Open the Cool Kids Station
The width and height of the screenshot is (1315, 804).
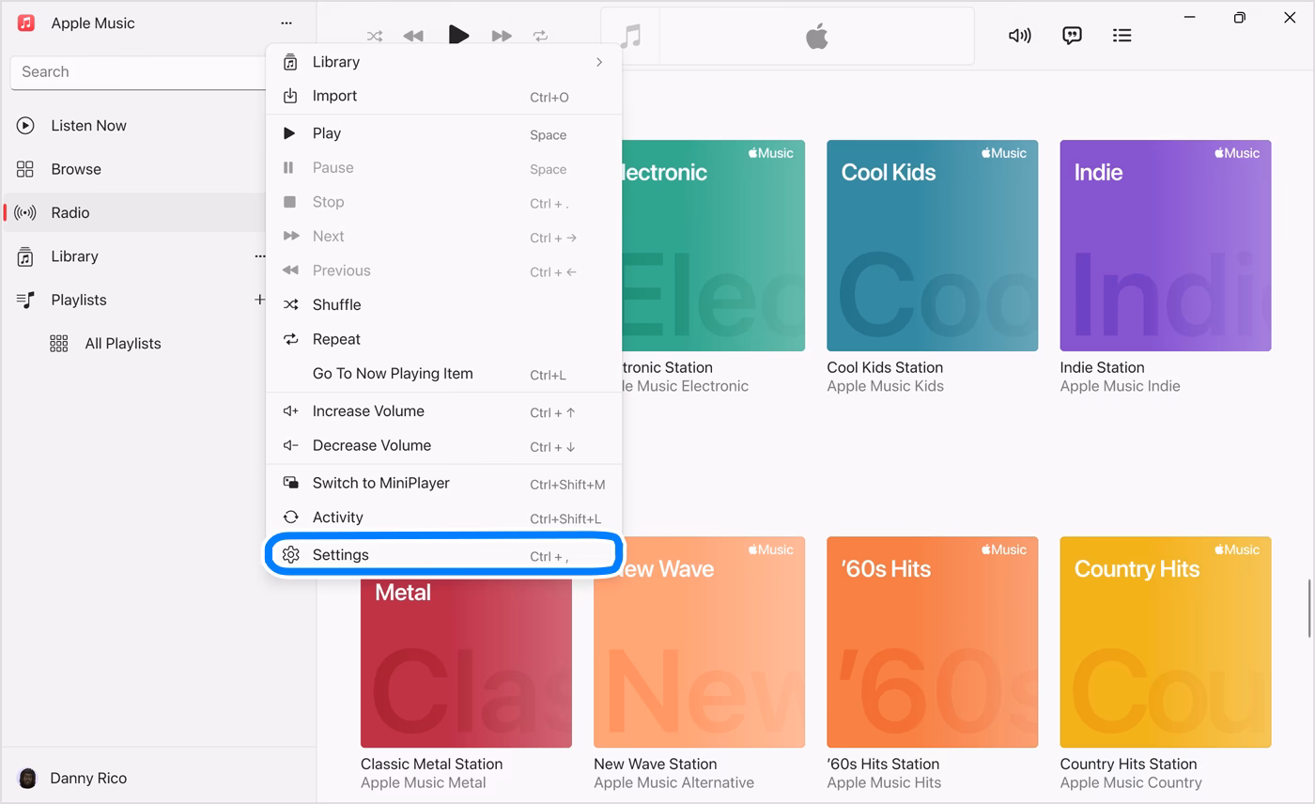pos(931,245)
